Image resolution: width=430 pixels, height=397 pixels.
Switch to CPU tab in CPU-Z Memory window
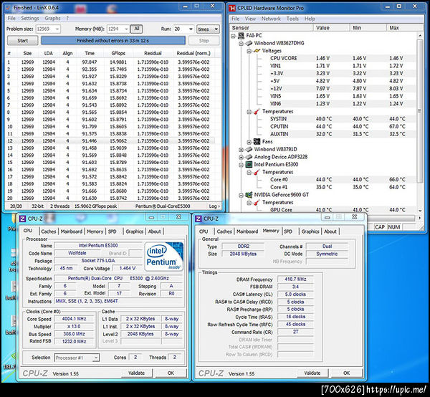[204, 231]
